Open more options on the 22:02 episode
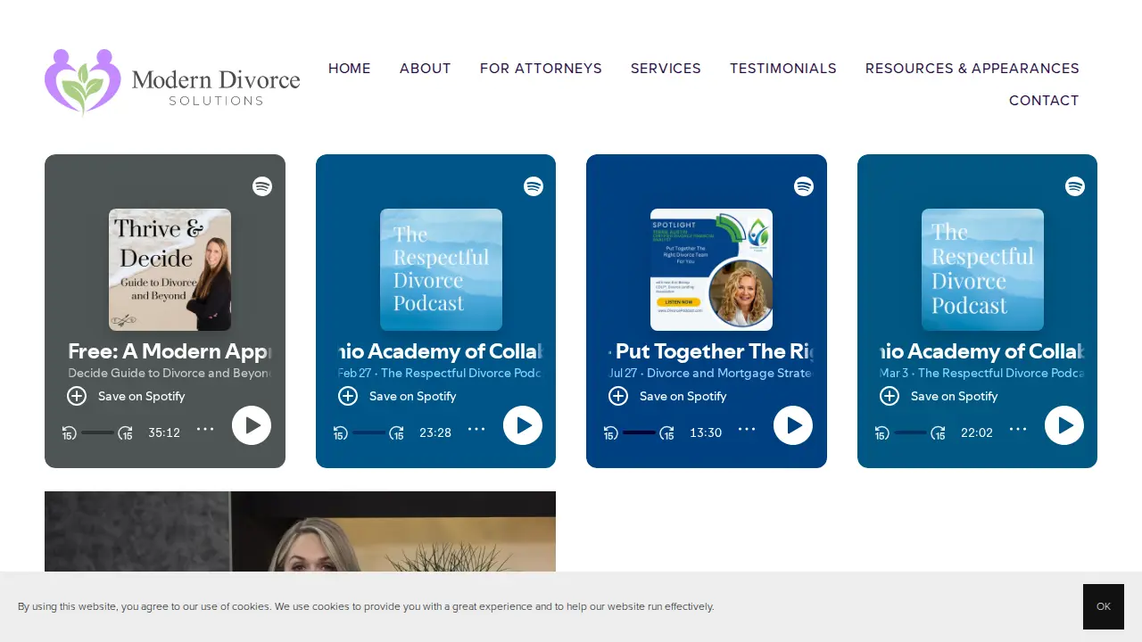The height and width of the screenshot is (642, 1142). coord(1018,429)
